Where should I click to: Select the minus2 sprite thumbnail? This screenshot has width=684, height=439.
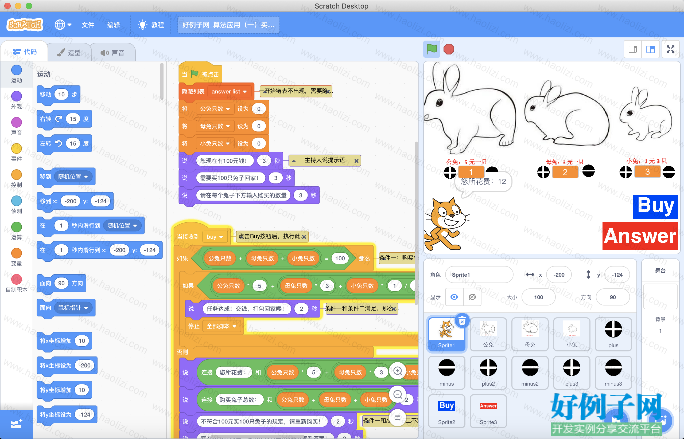(x=530, y=373)
